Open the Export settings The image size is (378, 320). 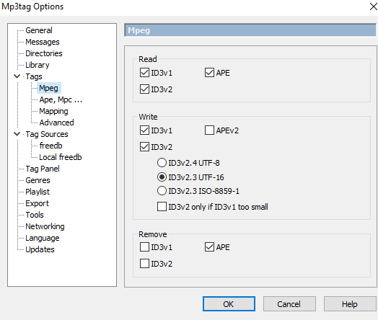pos(37,203)
